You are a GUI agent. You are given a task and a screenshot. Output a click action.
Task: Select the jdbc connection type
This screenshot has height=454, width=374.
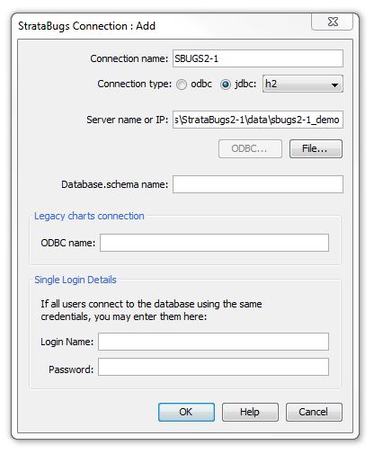tap(226, 85)
